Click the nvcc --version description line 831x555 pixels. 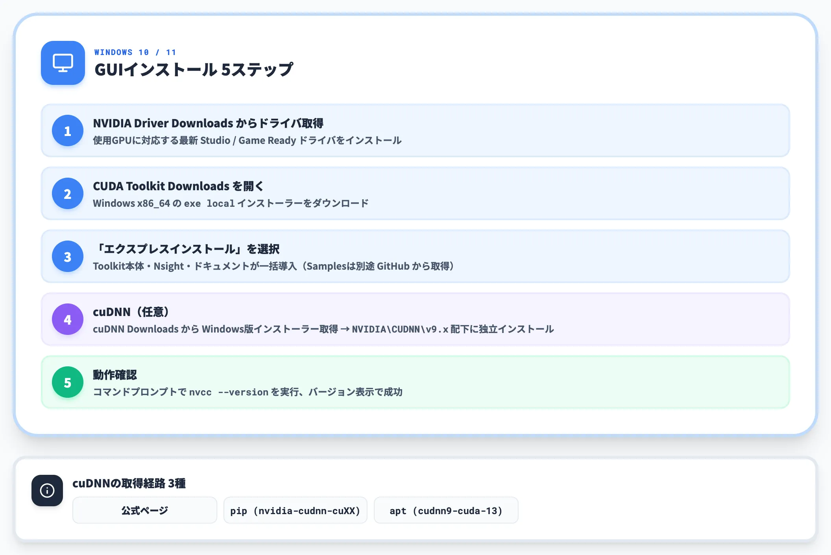tap(247, 392)
